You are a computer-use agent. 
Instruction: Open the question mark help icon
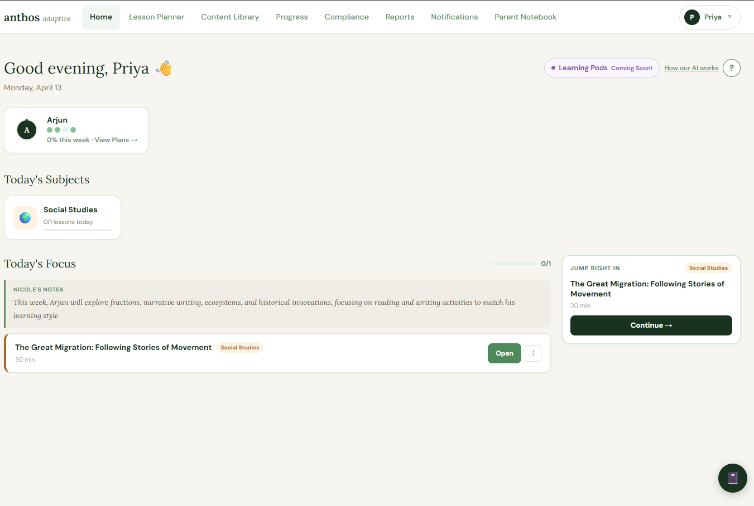tap(732, 67)
